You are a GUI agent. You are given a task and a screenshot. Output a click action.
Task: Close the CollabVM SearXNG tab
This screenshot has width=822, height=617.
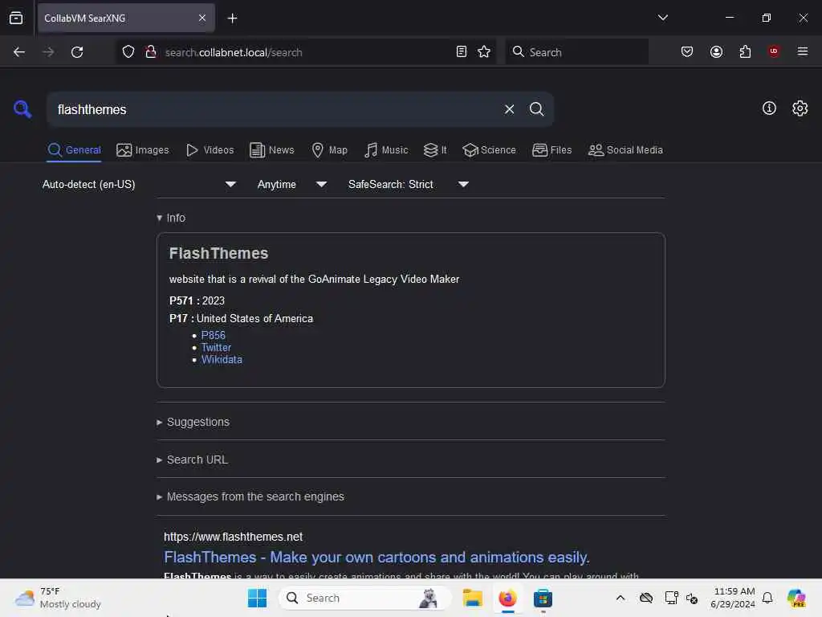(x=202, y=18)
